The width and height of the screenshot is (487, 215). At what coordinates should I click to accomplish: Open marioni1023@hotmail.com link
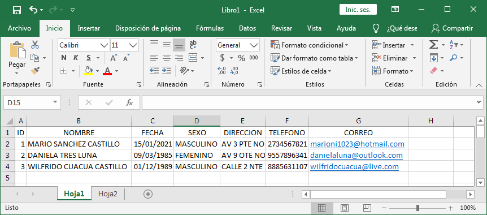point(357,144)
